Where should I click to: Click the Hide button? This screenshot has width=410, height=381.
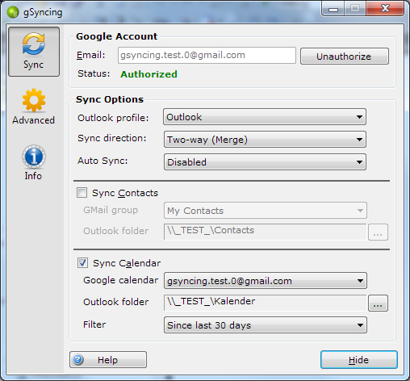coord(359,360)
